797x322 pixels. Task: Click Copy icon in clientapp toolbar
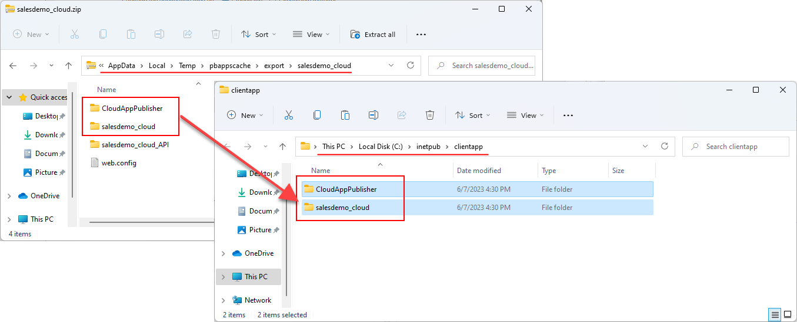pyautogui.click(x=317, y=116)
